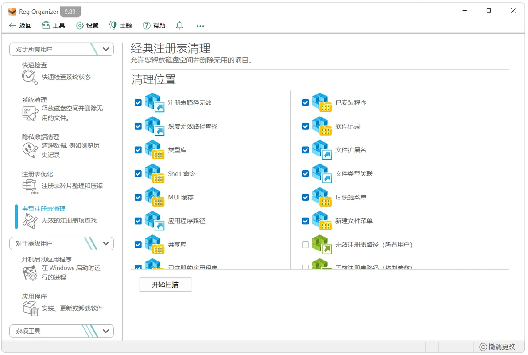
Task: Click the 类型库 cube icon
Action: [x=155, y=149]
